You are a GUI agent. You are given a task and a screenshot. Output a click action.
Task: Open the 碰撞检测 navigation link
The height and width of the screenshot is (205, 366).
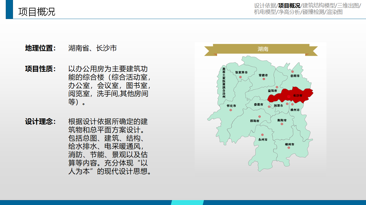(x=313, y=12)
